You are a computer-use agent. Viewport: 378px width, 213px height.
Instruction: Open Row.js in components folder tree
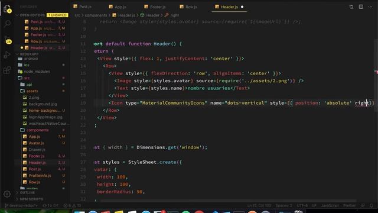pos(34,182)
